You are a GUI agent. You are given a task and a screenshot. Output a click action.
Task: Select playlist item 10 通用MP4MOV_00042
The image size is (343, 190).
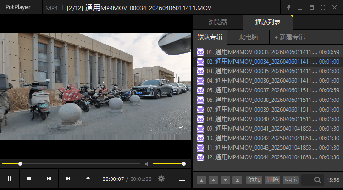[268, 138]
